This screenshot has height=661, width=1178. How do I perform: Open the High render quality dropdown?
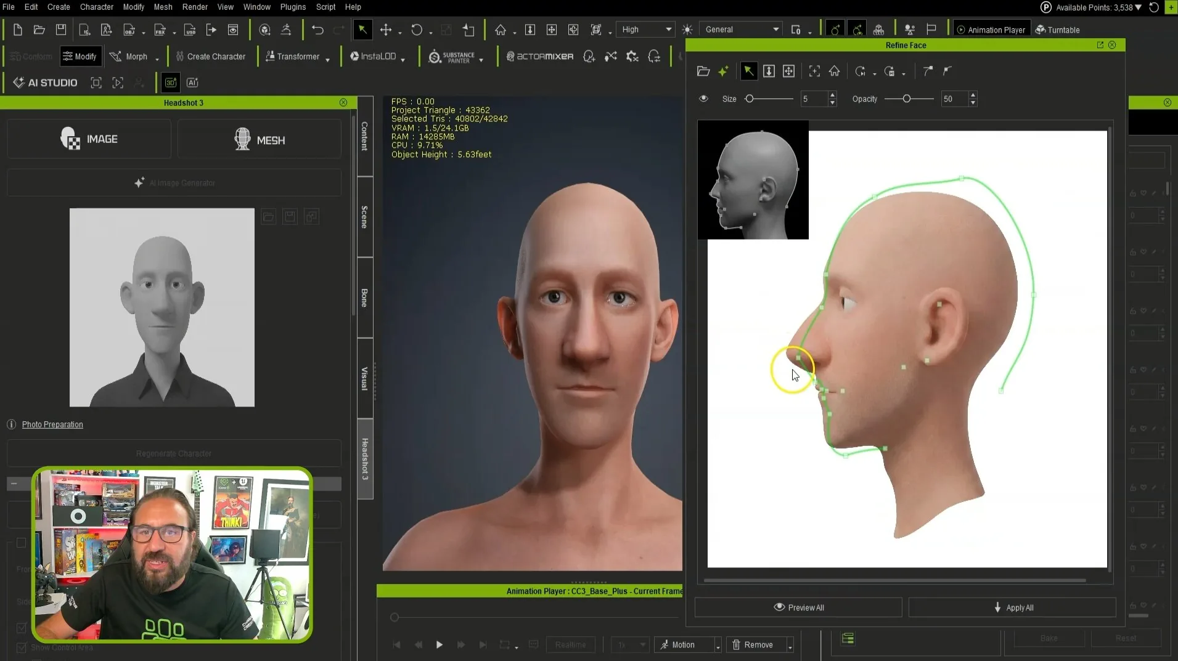click(x=647, y=30)
